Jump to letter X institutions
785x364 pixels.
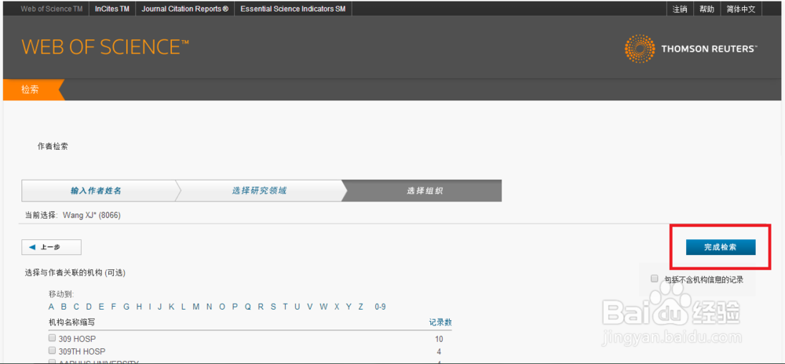click(x=337, y=307)
